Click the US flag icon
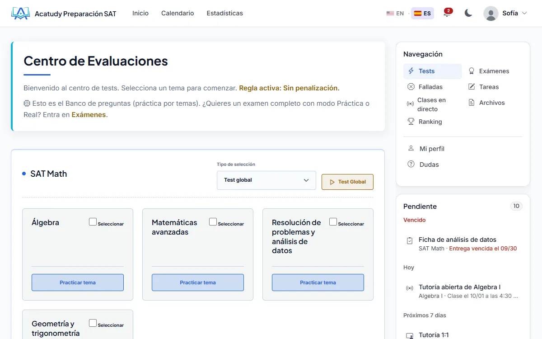Viewport: 542px width, 339px height. click(390, 14)
